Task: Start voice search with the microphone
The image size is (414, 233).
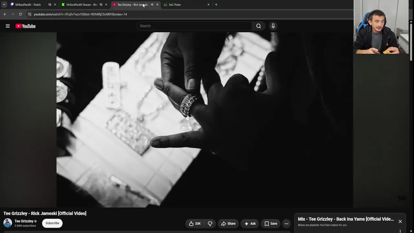Action: coord(273,26)
